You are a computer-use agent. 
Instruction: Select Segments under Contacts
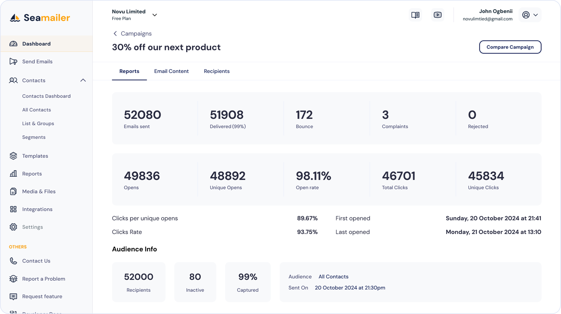[34, 137]
